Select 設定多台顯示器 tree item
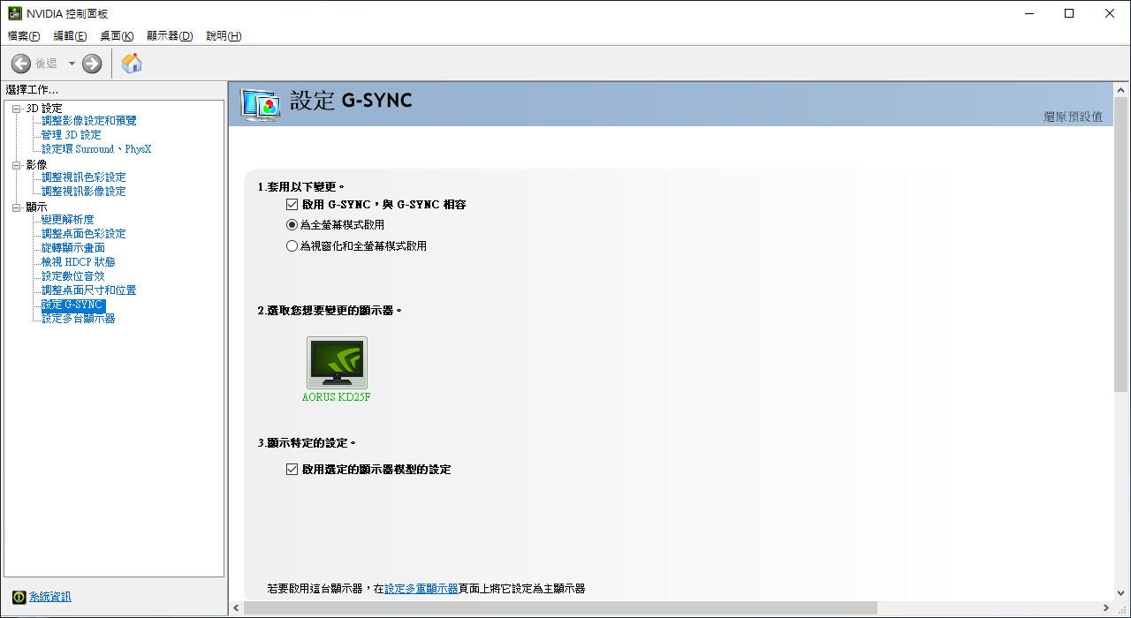 tap(79, 319)
